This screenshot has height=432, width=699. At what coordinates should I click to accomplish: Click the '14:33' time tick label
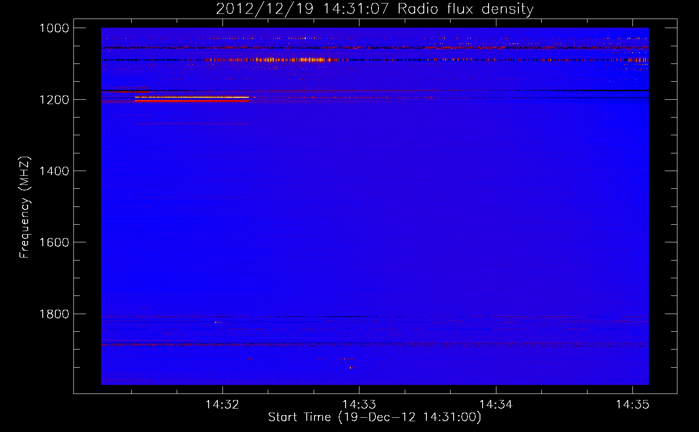pos(359,405)
